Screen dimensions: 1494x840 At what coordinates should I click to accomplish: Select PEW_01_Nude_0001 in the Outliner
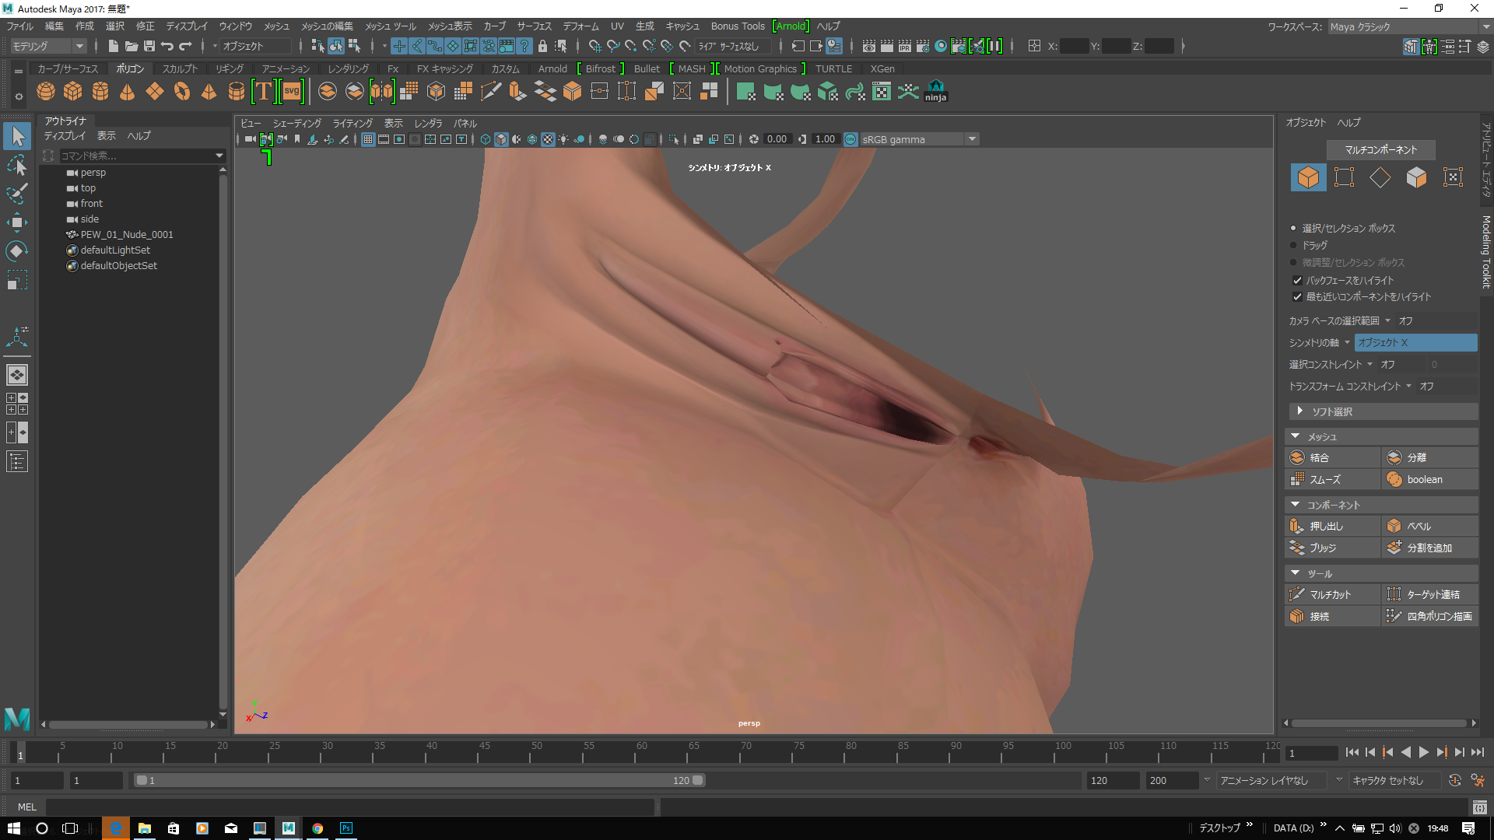click(x=127, y=234)
